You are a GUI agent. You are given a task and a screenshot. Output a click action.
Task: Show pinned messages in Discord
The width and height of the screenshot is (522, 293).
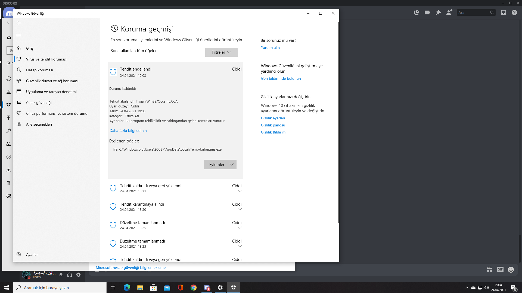438,12
